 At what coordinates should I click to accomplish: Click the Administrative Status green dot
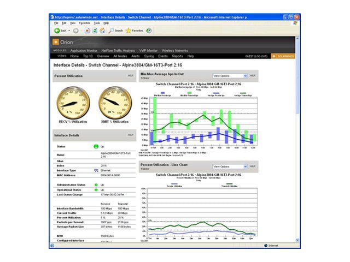click(96, 185)
